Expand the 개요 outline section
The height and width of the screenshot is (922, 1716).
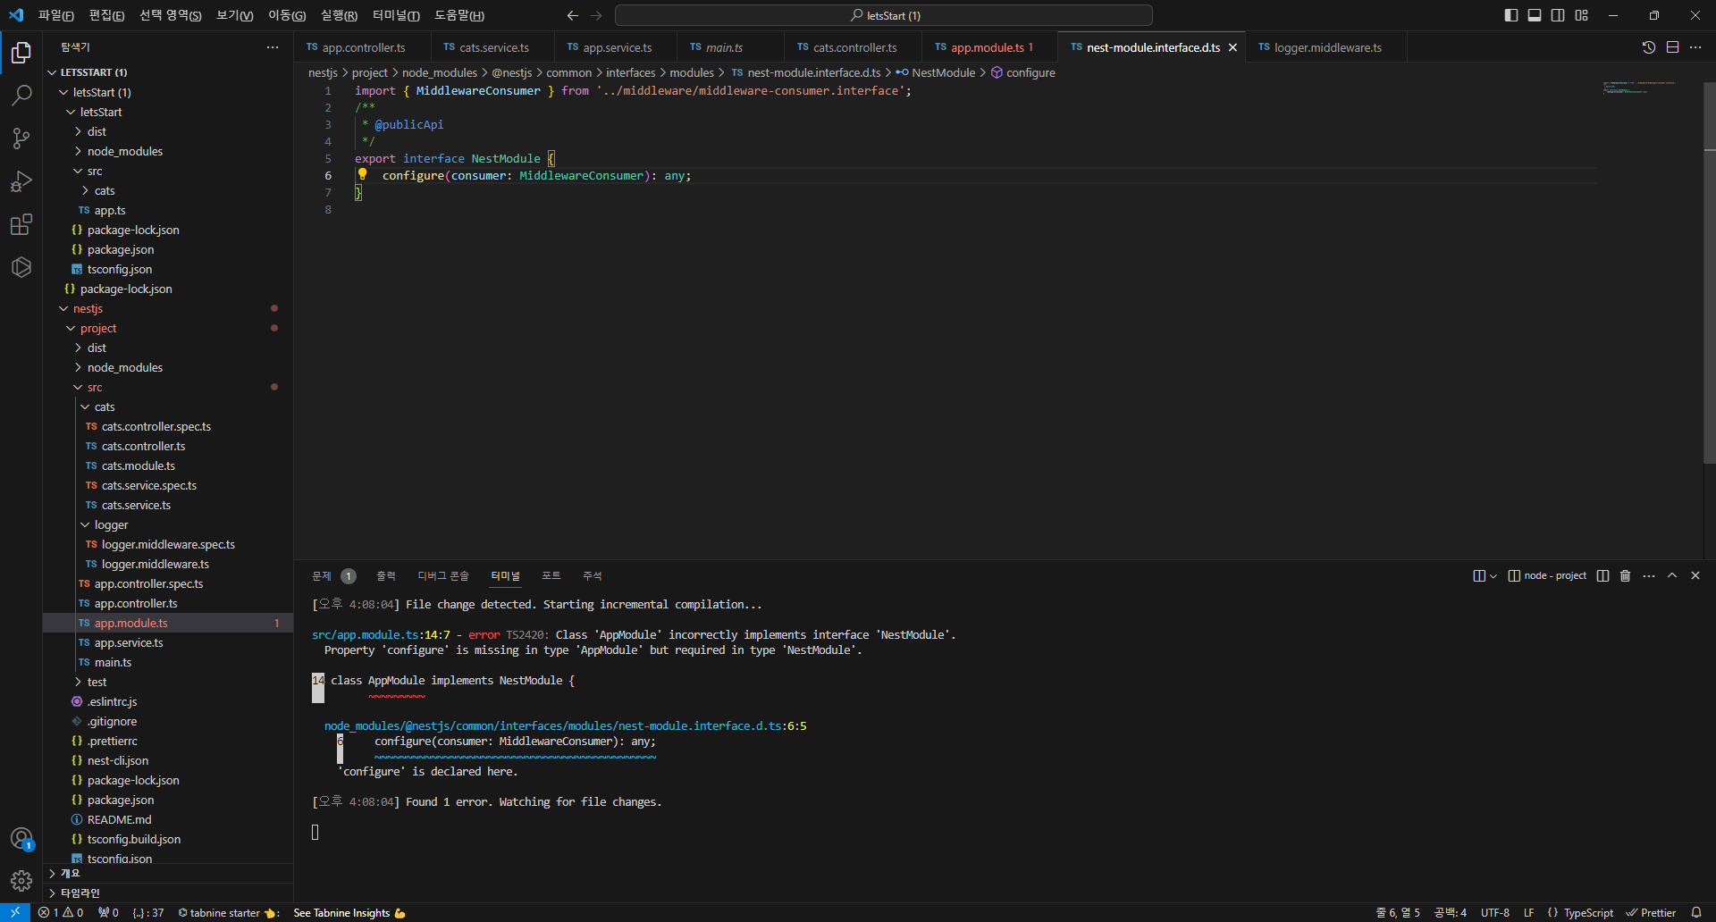168,873
